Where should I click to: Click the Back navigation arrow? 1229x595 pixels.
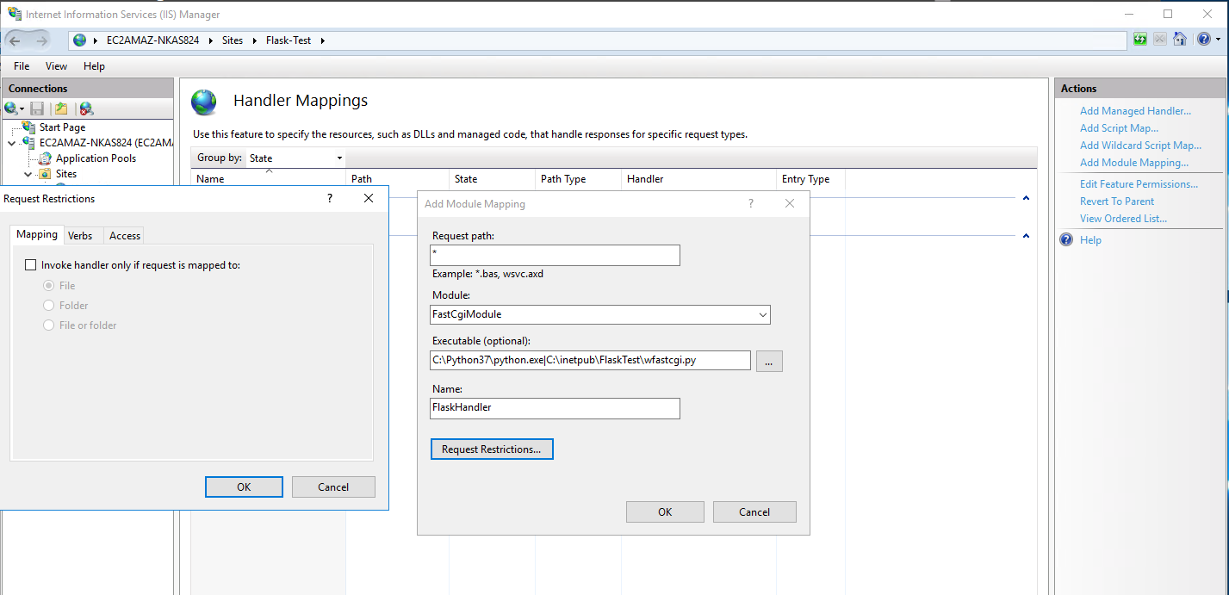(x=16, y=40)
